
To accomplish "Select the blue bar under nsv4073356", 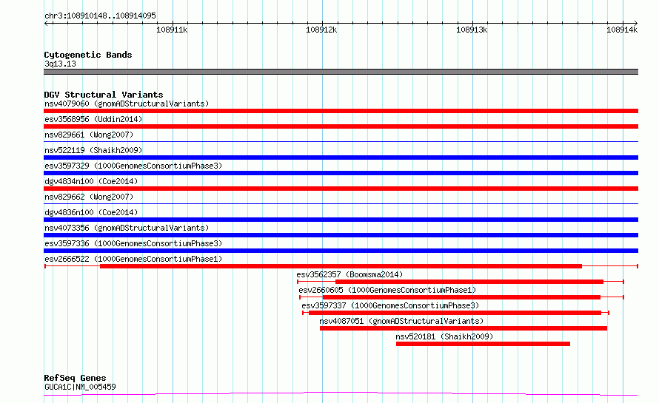I will [x=341, y=235].
